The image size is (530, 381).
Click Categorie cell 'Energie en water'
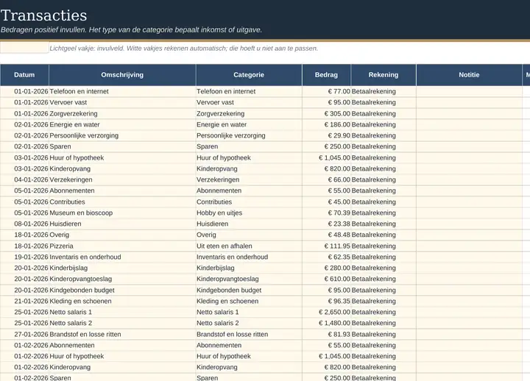click(x=249, y=124)
